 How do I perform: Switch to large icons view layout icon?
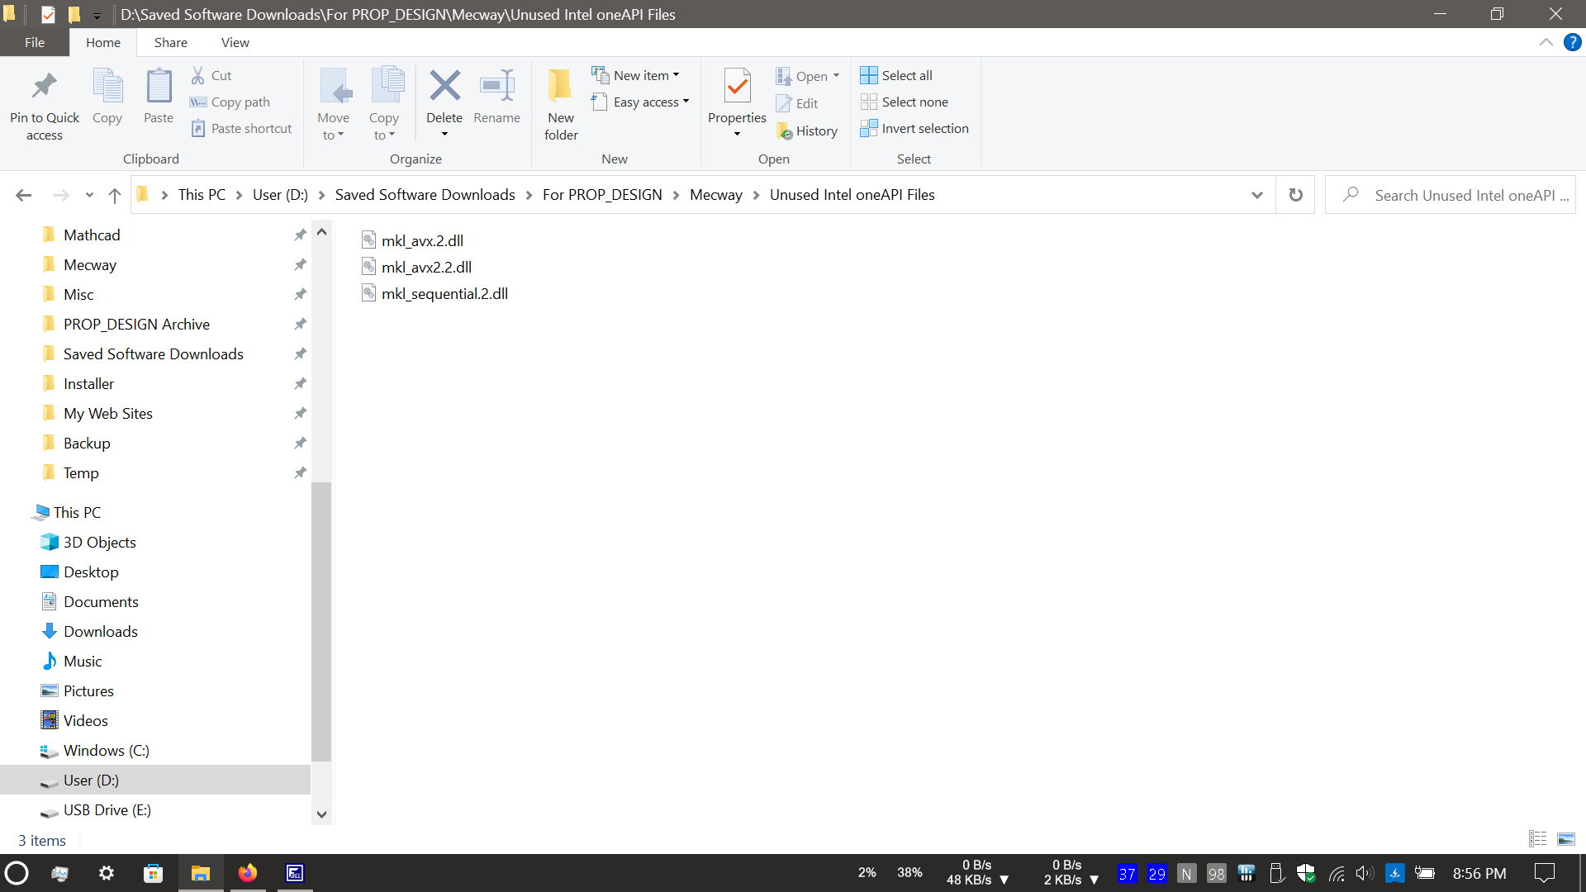1566,839
